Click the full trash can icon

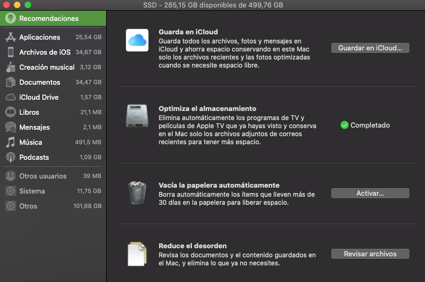(137, 193)
